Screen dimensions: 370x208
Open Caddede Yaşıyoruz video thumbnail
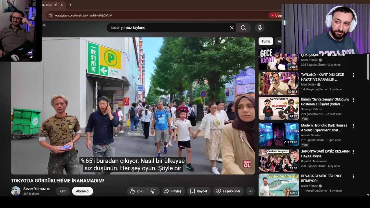(x=279, y=160)
